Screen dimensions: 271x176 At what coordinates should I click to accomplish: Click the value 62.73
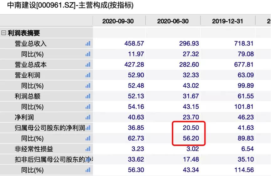[x=136, y=138]
